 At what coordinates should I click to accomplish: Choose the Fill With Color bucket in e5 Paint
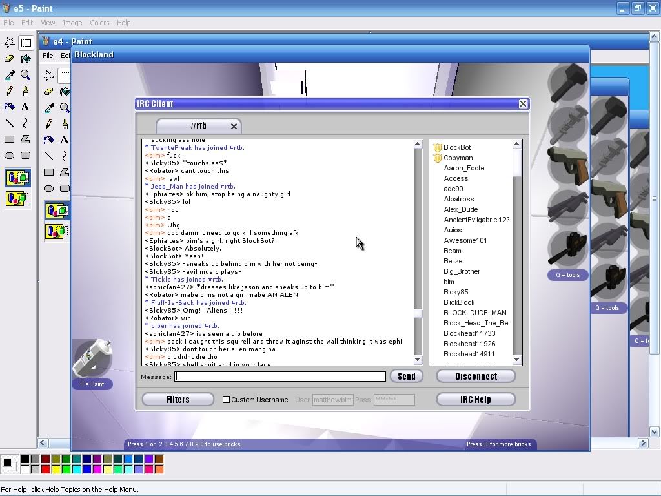(x=26, y=59)
